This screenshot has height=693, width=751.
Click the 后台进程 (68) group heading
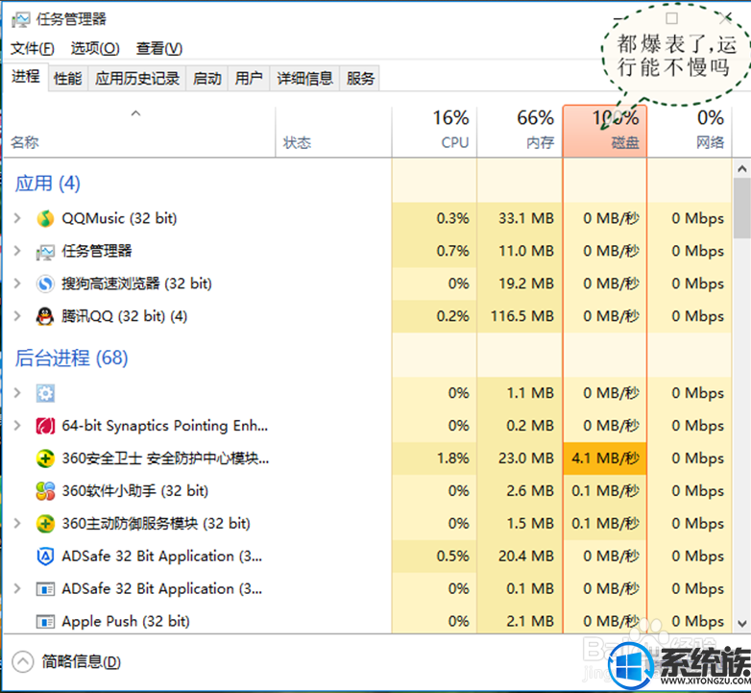click(71, 358)
